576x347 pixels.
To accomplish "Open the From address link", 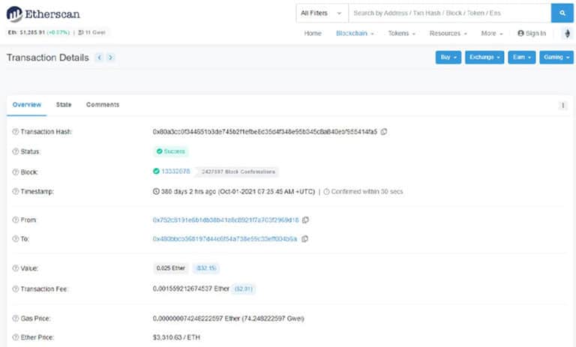I will [226, 220].
